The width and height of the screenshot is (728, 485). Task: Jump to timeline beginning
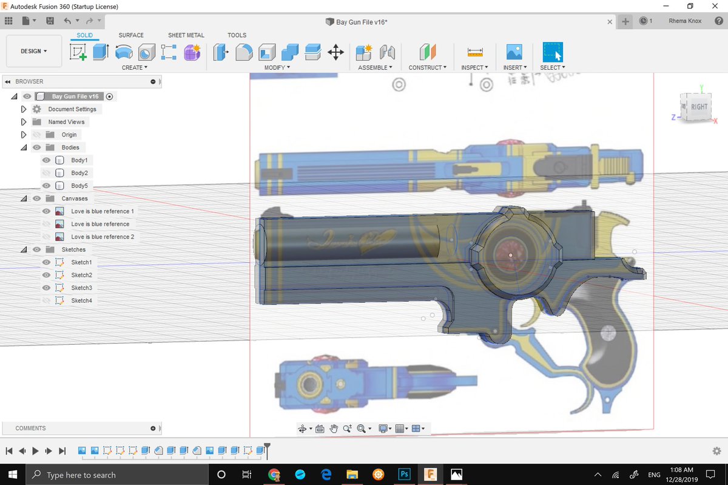point(9,451)
